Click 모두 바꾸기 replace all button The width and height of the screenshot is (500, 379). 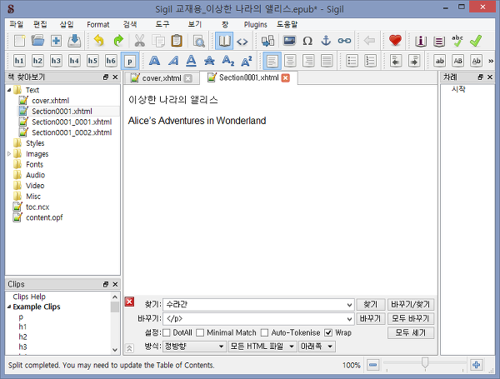click(x=411, y=318)
